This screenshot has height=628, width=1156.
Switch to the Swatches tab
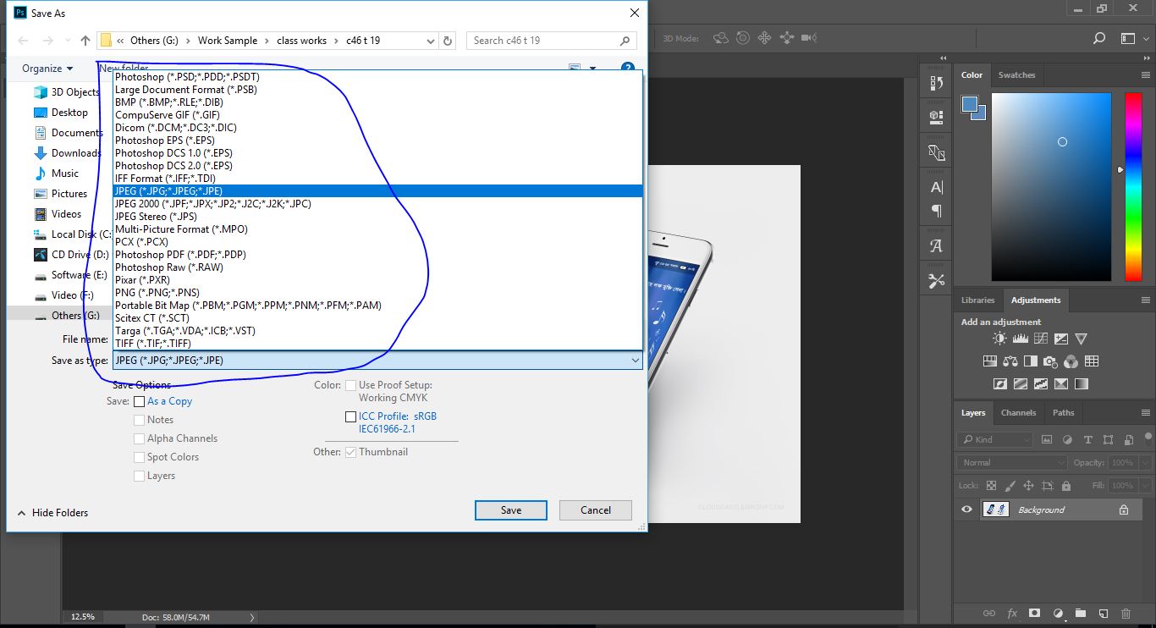(x=1016, y=74)
